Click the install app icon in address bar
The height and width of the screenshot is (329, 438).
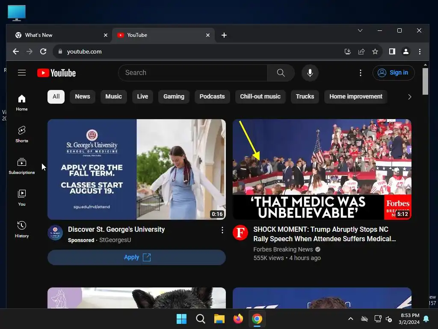[x=347, y=51]
